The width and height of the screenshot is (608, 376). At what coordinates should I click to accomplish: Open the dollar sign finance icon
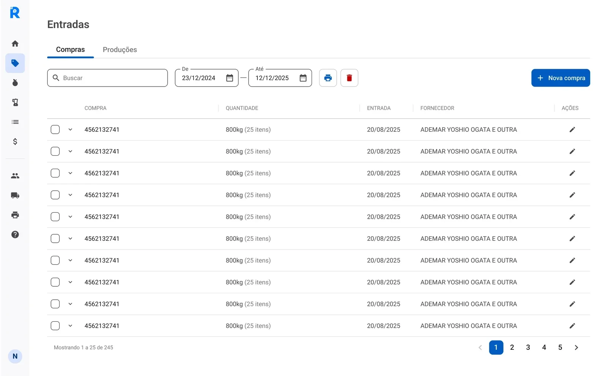coord(15,142)
